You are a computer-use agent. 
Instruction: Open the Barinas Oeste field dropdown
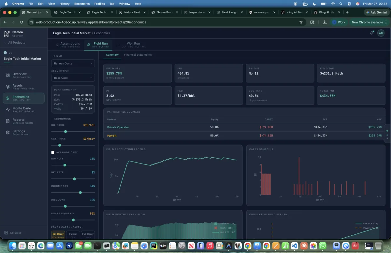(73, 63)
